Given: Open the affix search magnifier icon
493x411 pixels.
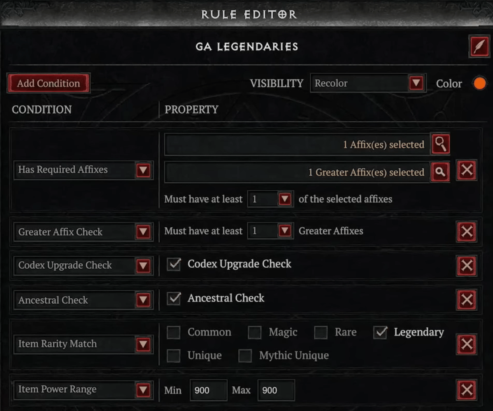Looking at the screenshot, I should [x=440, y=144].
